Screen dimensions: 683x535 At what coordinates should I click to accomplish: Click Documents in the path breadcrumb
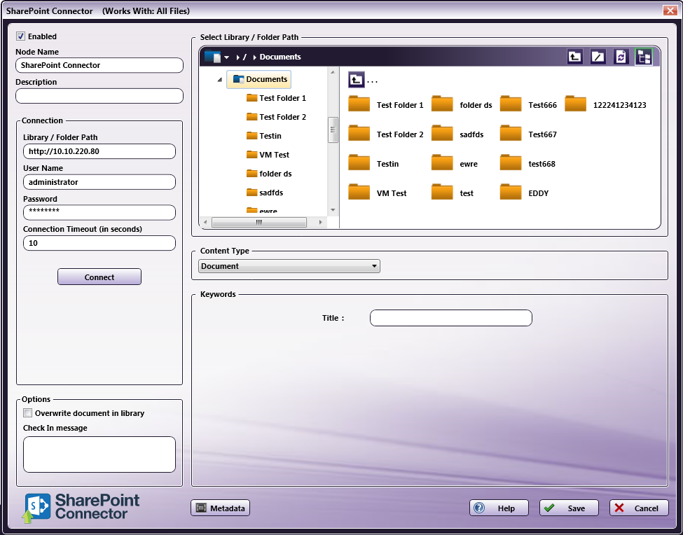[280, 57]
